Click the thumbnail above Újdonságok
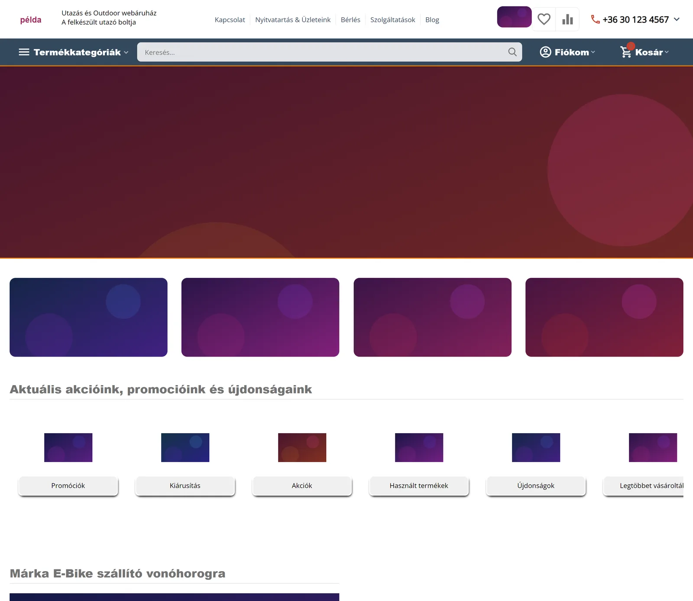This screenshot has width=693, height=601. point(536,447)
